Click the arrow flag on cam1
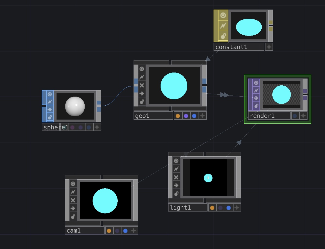Screen dimensions: 325x249 73,208
